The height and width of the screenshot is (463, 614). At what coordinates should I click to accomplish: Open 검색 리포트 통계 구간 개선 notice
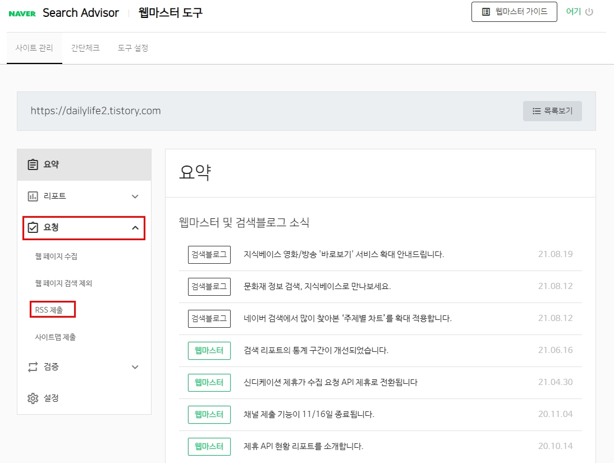point(316,350)
